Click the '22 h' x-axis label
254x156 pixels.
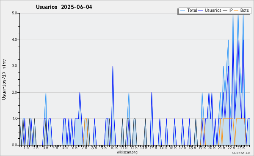tap(231, 148)
